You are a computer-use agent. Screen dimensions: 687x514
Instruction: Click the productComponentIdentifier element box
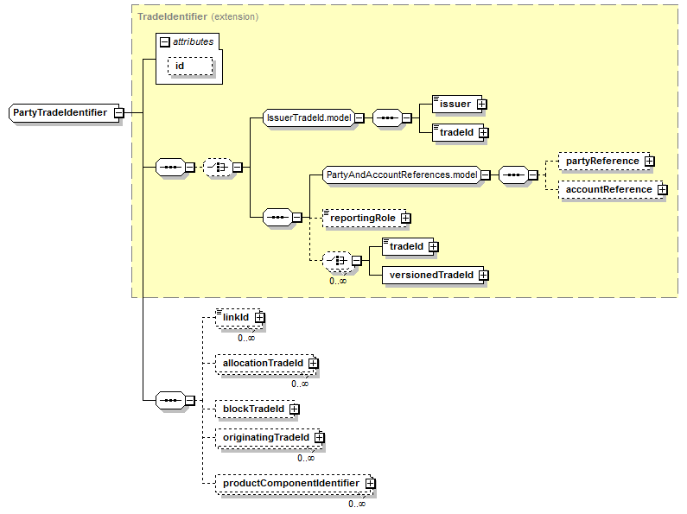[x=293, y=484]
